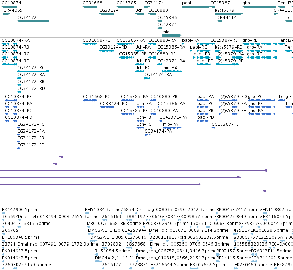Click the CR44065 gene label
The height and width of the screenshot is (270, 293).
13,10
